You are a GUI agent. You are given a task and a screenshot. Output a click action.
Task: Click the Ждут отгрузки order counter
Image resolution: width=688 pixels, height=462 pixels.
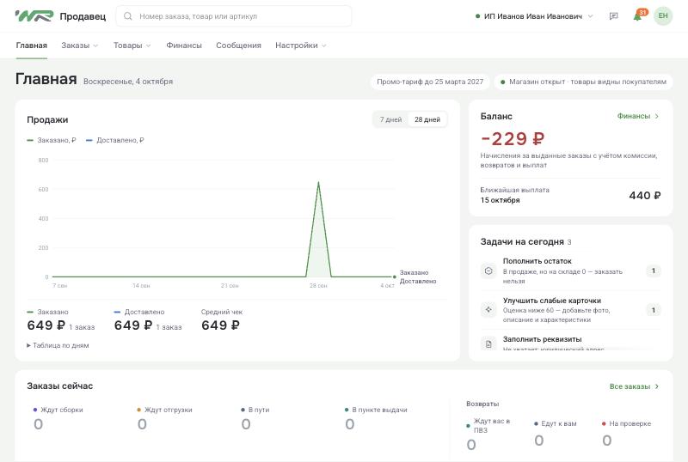[x=164, y=417]
